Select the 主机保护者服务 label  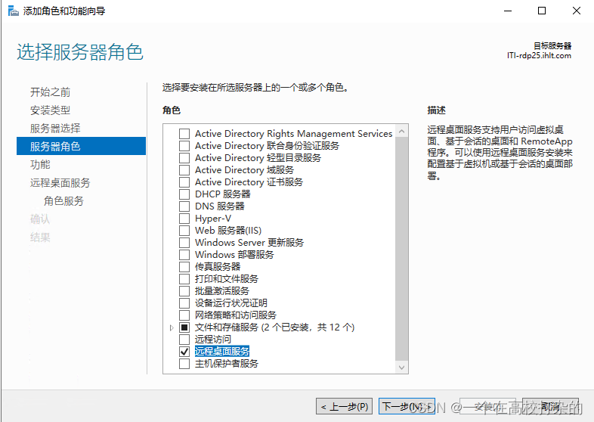[227, 364]
